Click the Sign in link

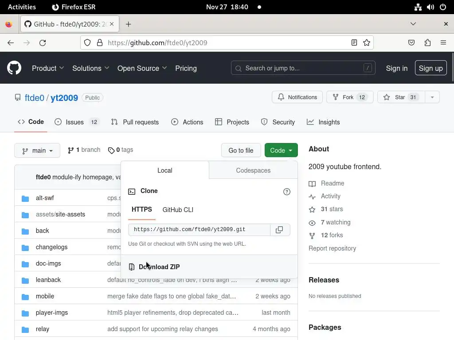397,68
